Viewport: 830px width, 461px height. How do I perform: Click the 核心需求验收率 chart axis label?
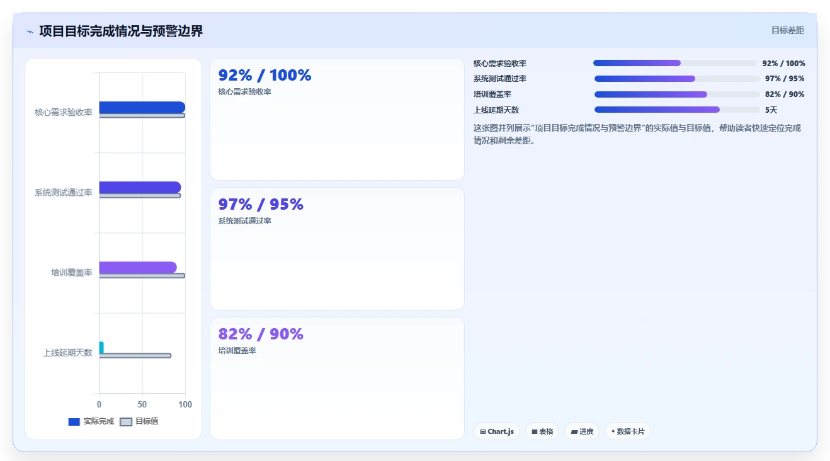coord(64,112)
